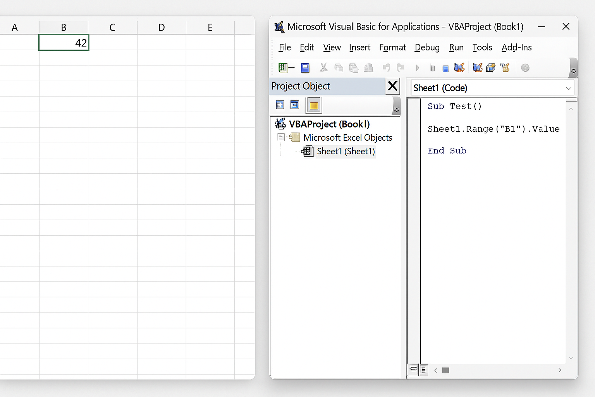Click View Code icon in Project pane
The image size is (595, 397).
280,105
